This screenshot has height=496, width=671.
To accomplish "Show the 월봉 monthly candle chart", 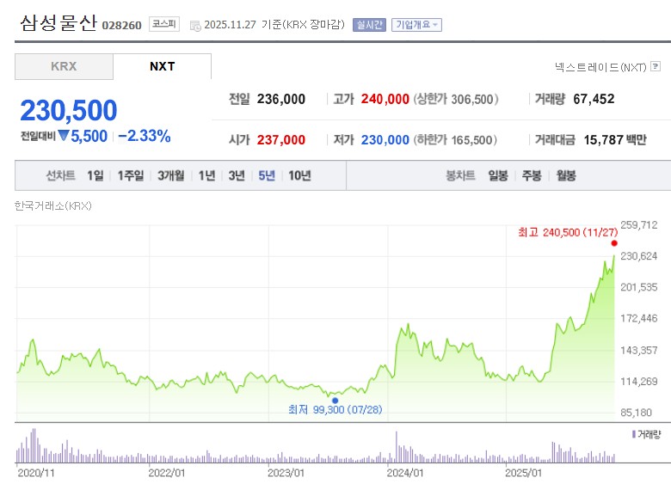I will pyautogui.click(x=566, y=175).
